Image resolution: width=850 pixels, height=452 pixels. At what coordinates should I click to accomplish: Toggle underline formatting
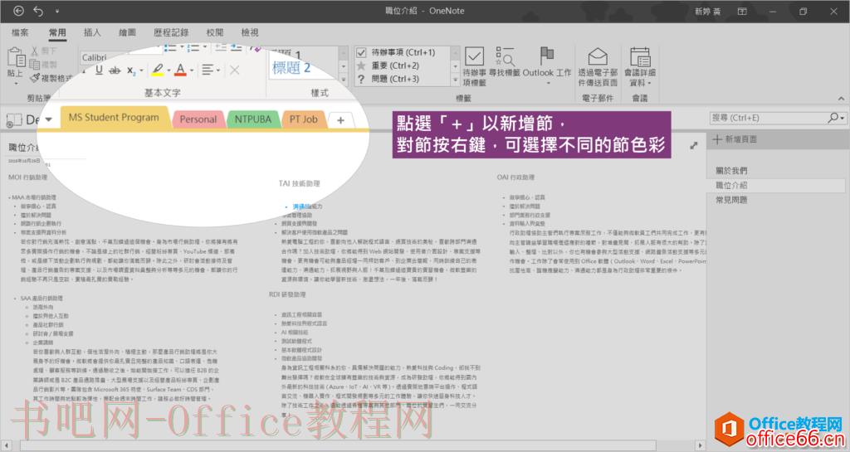[99, 70]
